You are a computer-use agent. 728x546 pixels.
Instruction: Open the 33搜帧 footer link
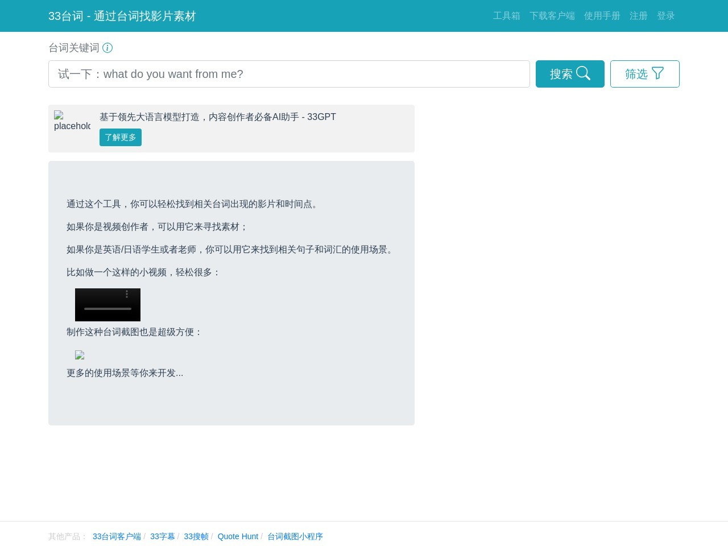point(196,536)
